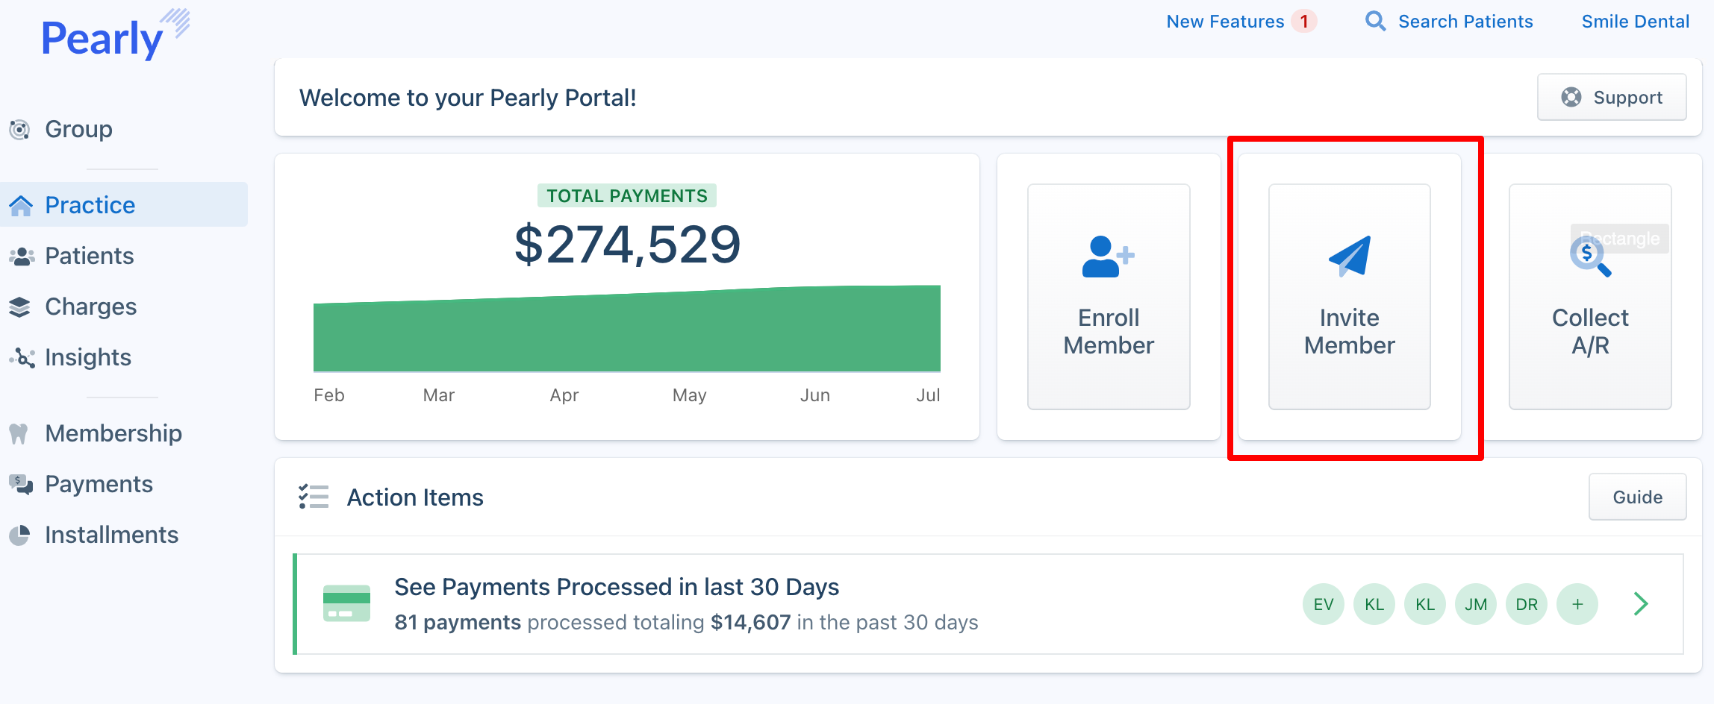Screen dimensions: 1714x704
Task: Click the Invite Member paper plane icon
Action: pos(1350,257)
